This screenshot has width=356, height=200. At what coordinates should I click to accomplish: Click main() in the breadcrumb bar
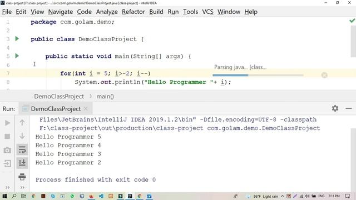point(105,96)
